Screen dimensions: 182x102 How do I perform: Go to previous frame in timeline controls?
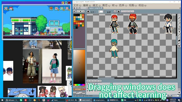[91, 81]
